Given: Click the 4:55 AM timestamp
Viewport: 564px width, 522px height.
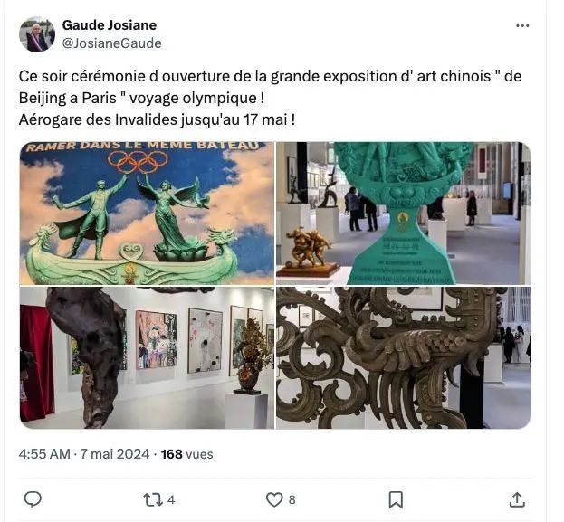Looking at the screenshot, I should (44, 454).
